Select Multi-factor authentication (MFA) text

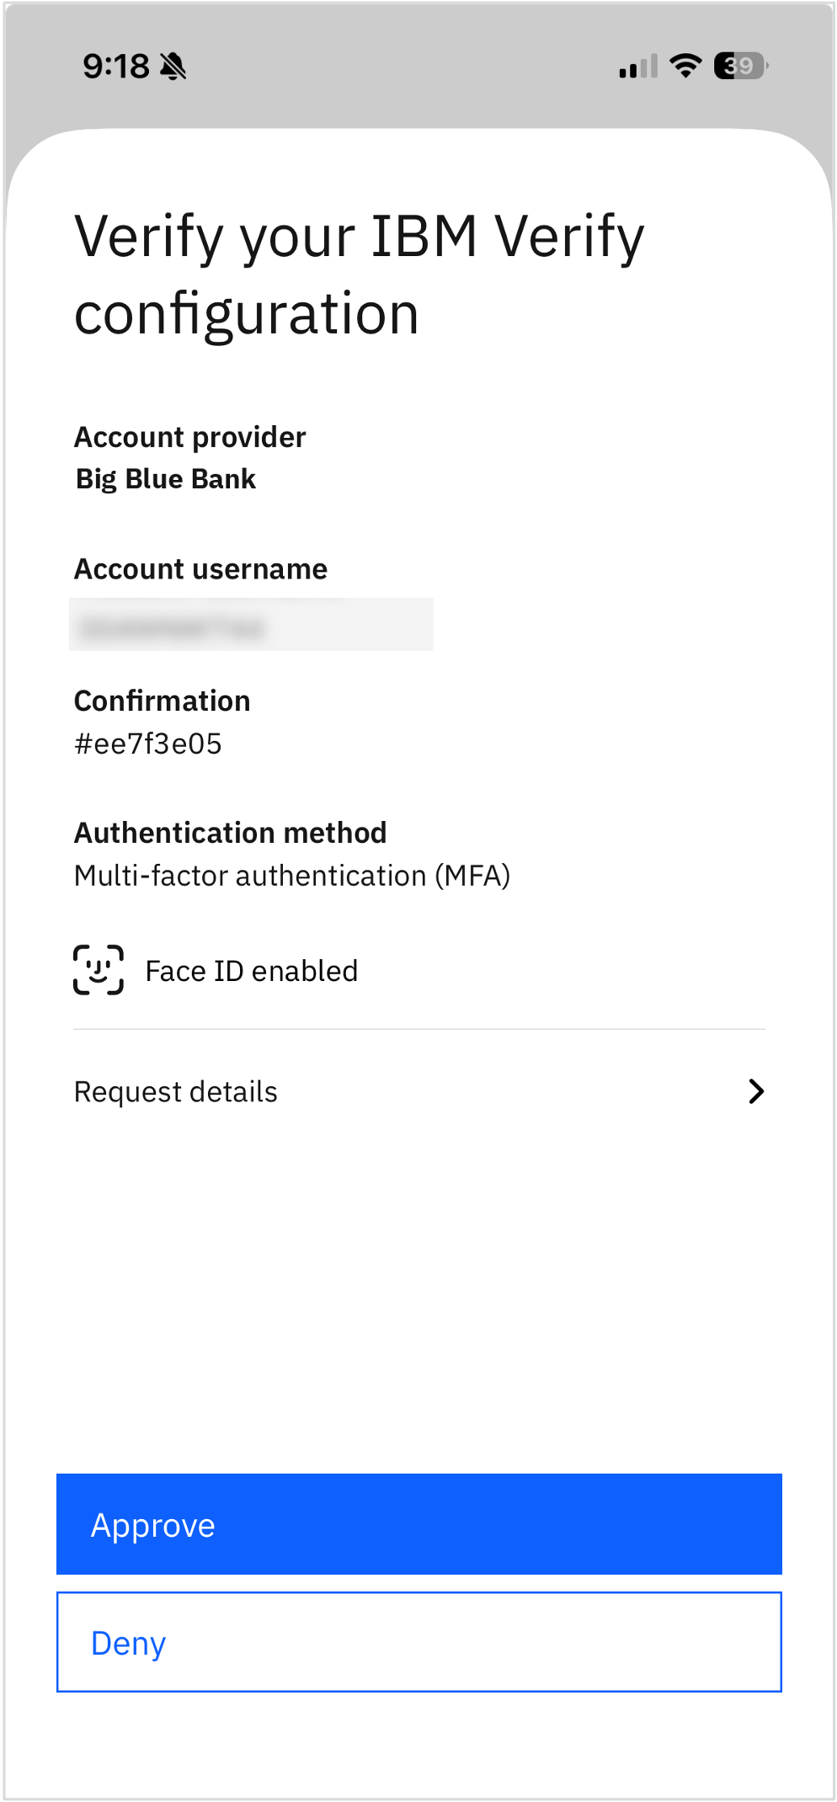tap(292, 876)
